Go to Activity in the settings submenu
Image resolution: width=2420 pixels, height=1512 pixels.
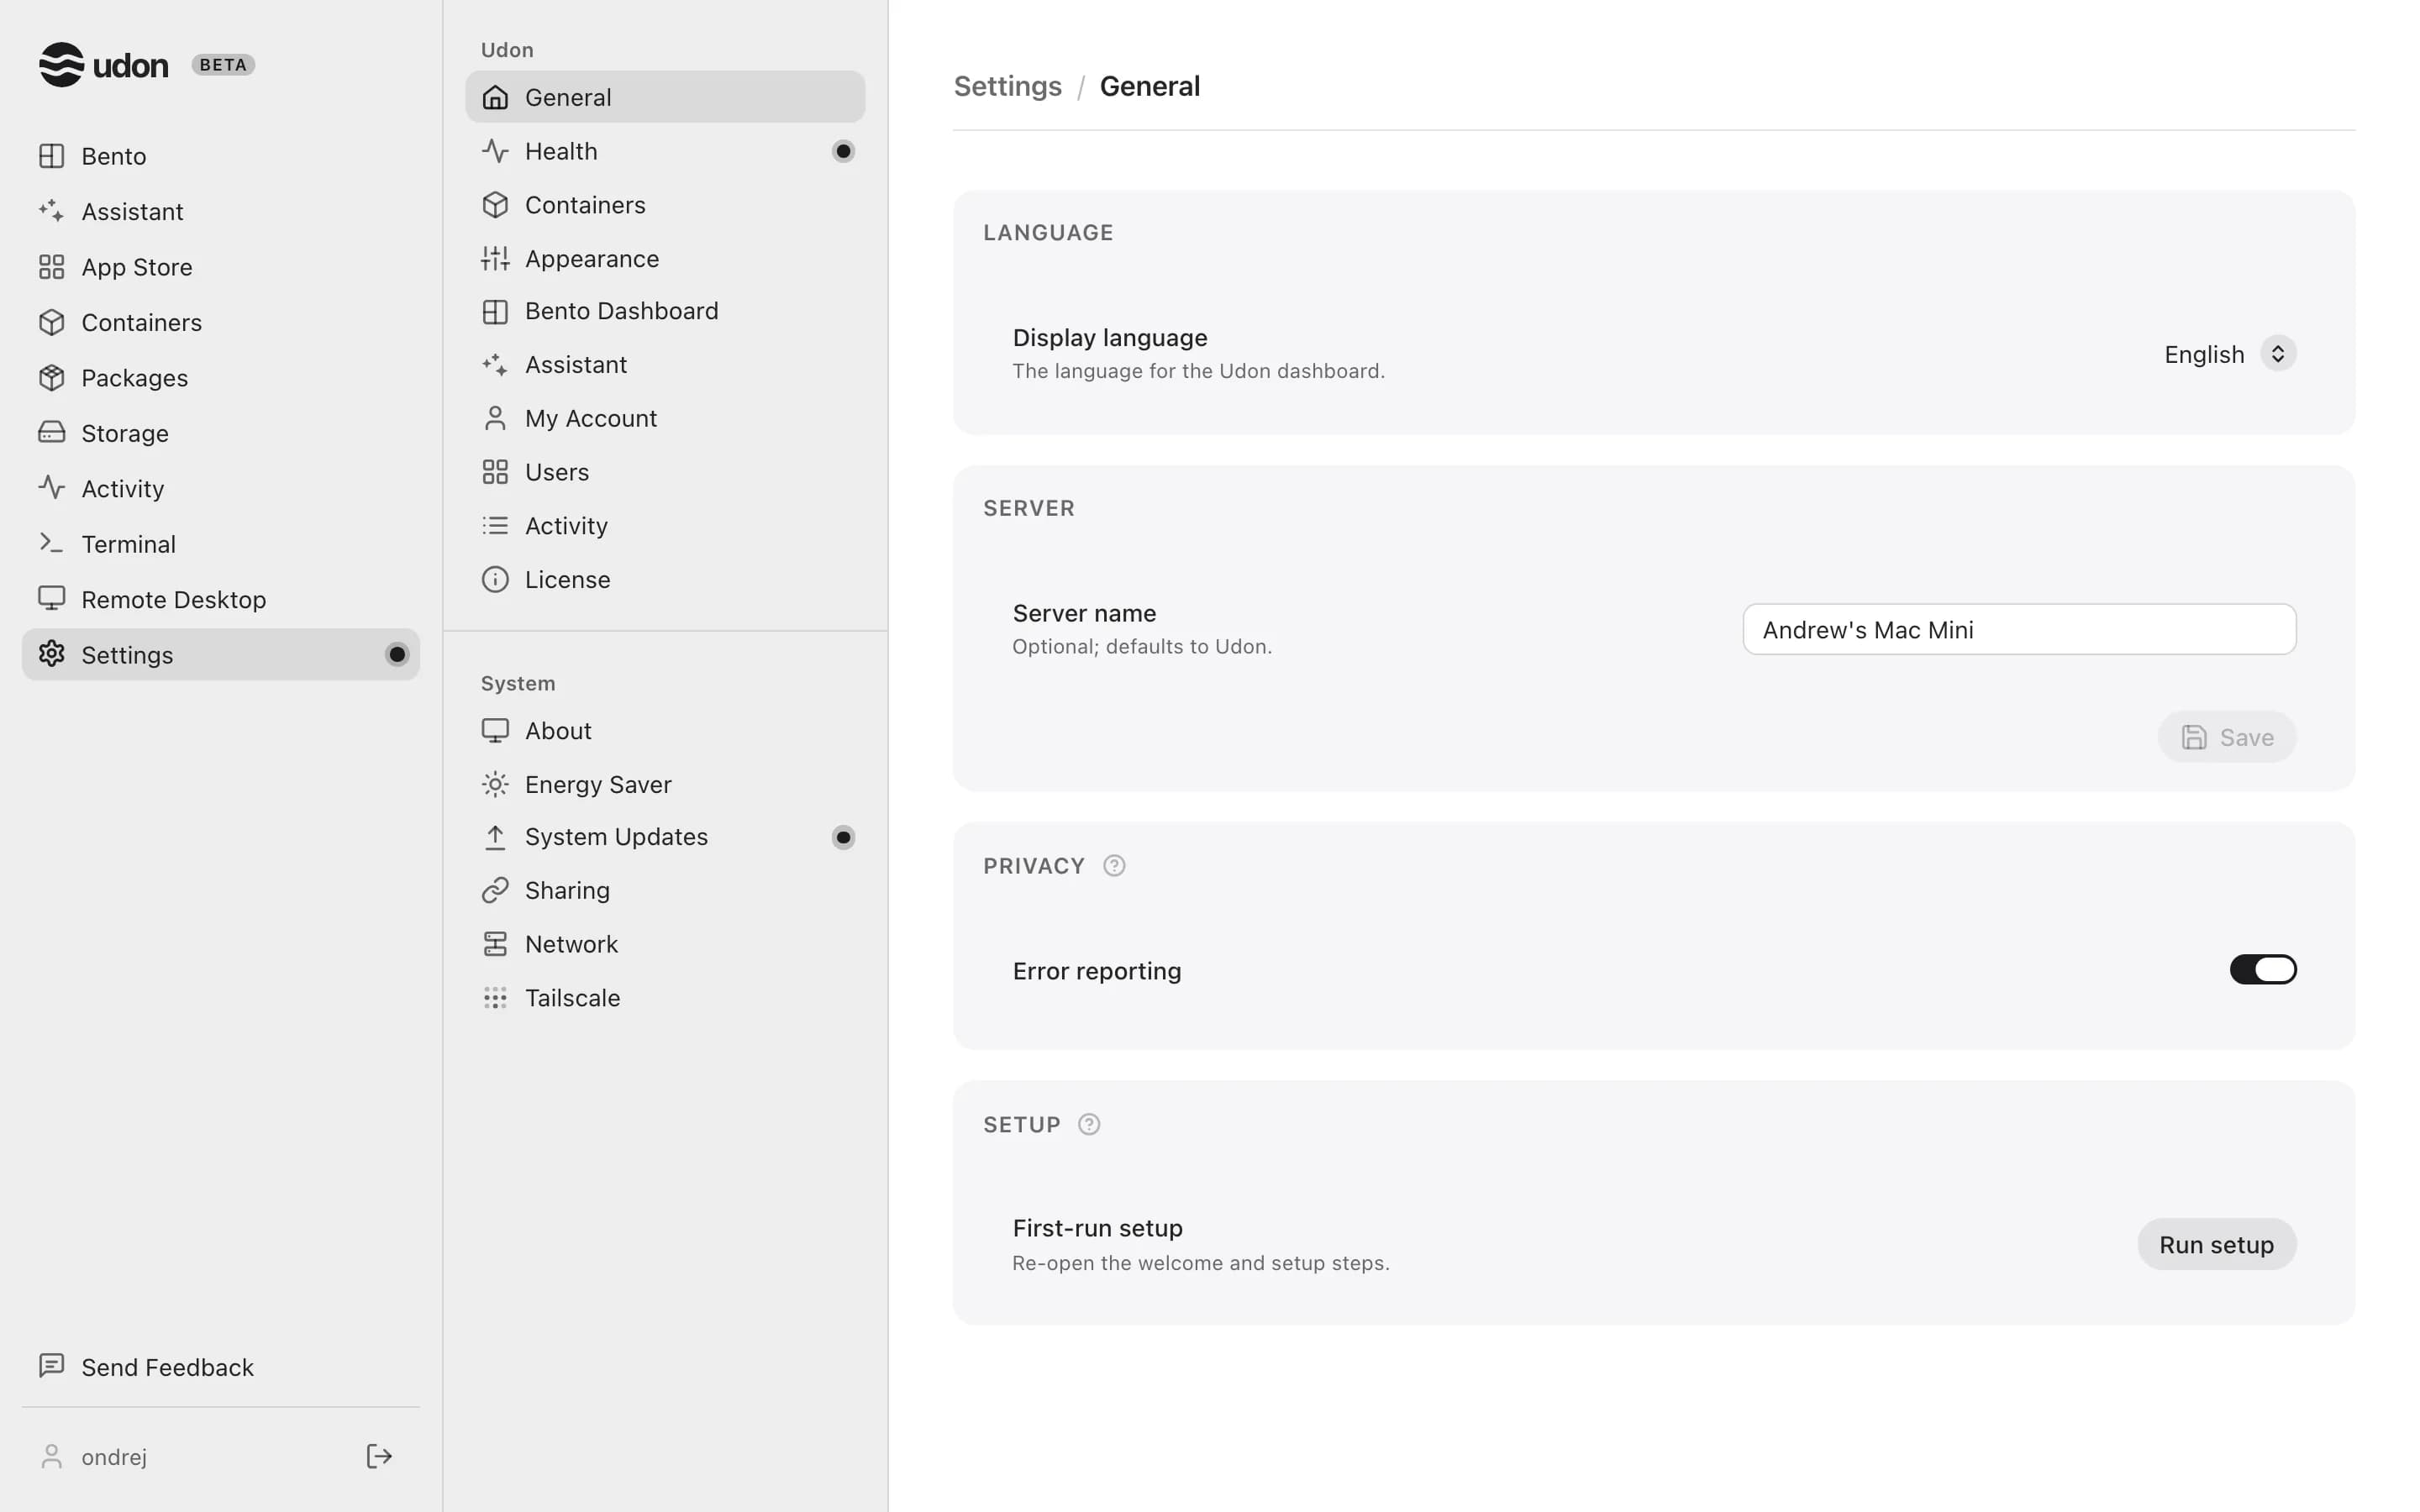tap(665, 526)
